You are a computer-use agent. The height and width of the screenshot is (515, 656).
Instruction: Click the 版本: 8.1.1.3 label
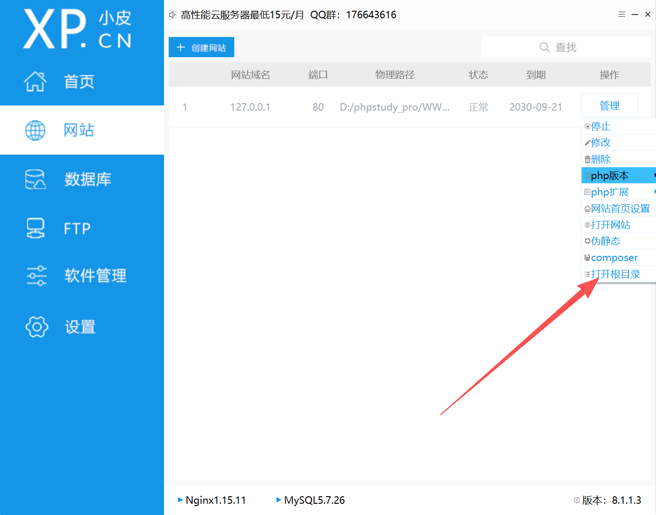[x=611, y=500]
